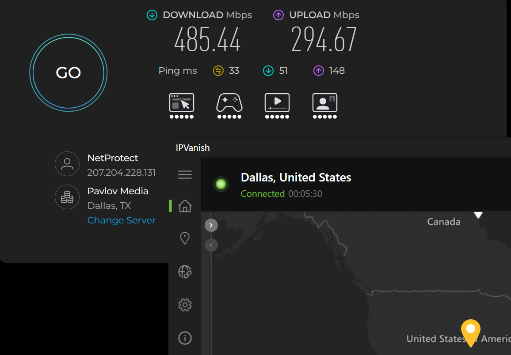511x355 pixels.
Task: Click the Canada label on the map
Action: [x=444, y=222]
